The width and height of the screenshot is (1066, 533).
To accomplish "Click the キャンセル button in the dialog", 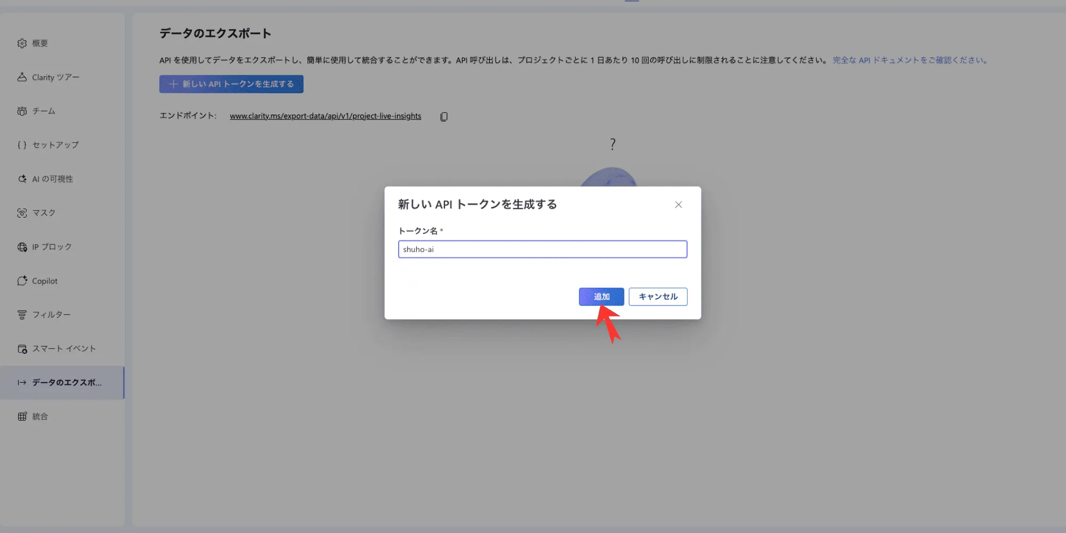I will (x=658, y=297).
